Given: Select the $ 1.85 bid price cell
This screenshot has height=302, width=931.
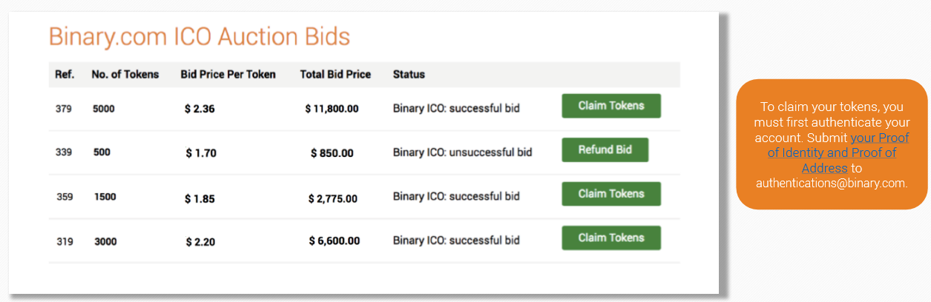Looking at the screenshot, I should [200, 198].
